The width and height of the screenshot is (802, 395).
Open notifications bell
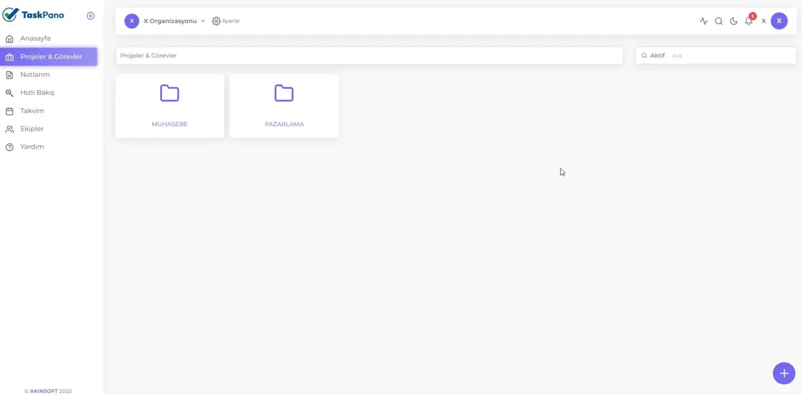(x=749, y=21)
